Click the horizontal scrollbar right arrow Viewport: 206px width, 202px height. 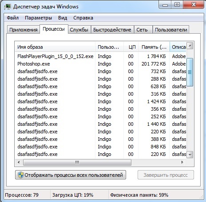point(182,162)
